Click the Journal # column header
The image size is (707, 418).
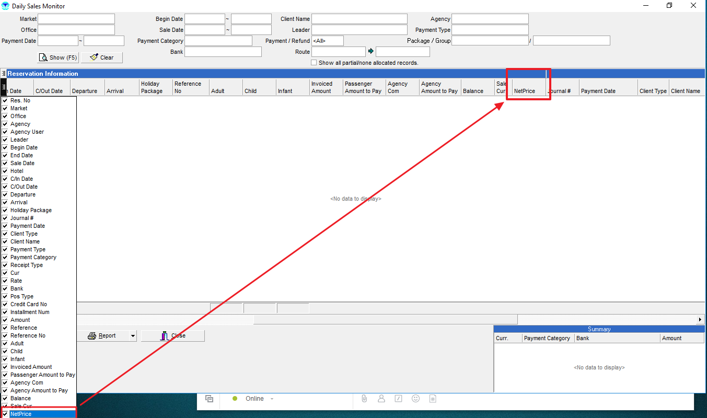point(563,87)
